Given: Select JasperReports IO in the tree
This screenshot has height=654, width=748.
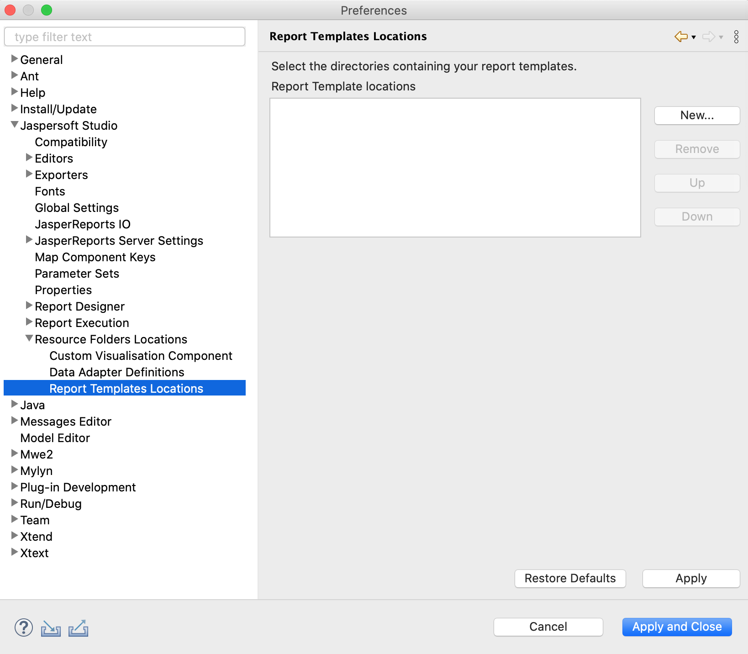Looking at the screenshot, I should click(x=83, y=224).
